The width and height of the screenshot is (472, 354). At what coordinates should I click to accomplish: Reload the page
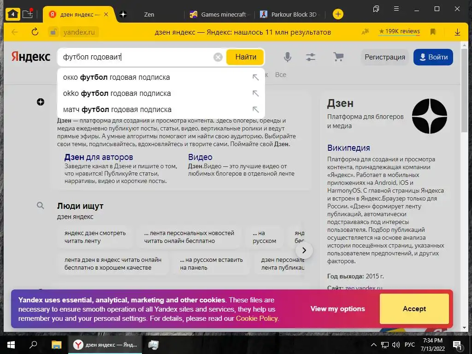[x=35, y=32]
